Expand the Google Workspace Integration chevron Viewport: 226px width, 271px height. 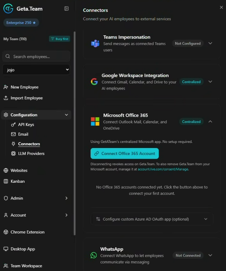[210, 82]
